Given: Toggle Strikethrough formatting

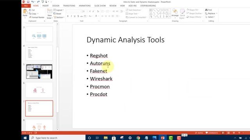Looking at the screenshot, I should [x=82, y=16].
